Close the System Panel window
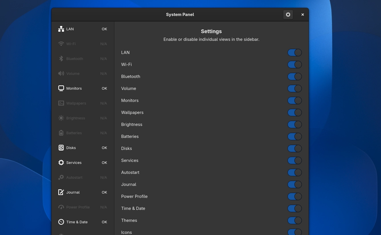The width and height of the screenshot is (381, 235). [303, 15]
